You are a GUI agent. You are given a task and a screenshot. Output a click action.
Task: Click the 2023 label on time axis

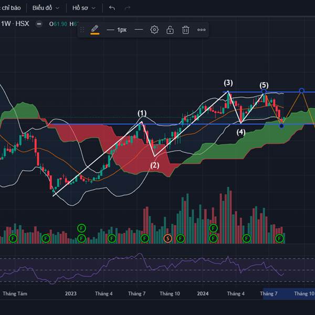[x=71, y=293]
